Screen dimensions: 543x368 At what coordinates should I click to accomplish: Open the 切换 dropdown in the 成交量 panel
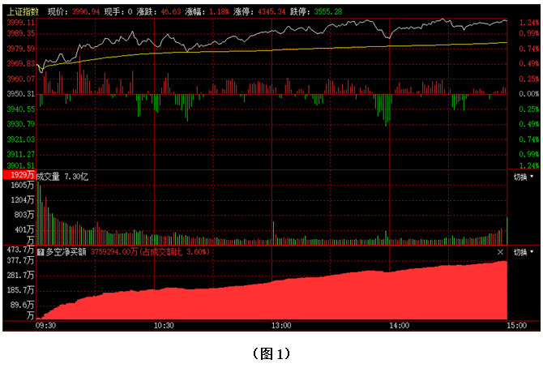tap(523, 176)
